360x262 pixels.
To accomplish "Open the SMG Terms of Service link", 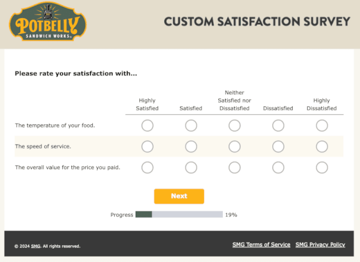I will [x=261, y=245].
